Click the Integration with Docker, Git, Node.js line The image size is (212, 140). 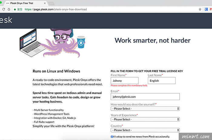pyautogui.click(x=54, y=118)
